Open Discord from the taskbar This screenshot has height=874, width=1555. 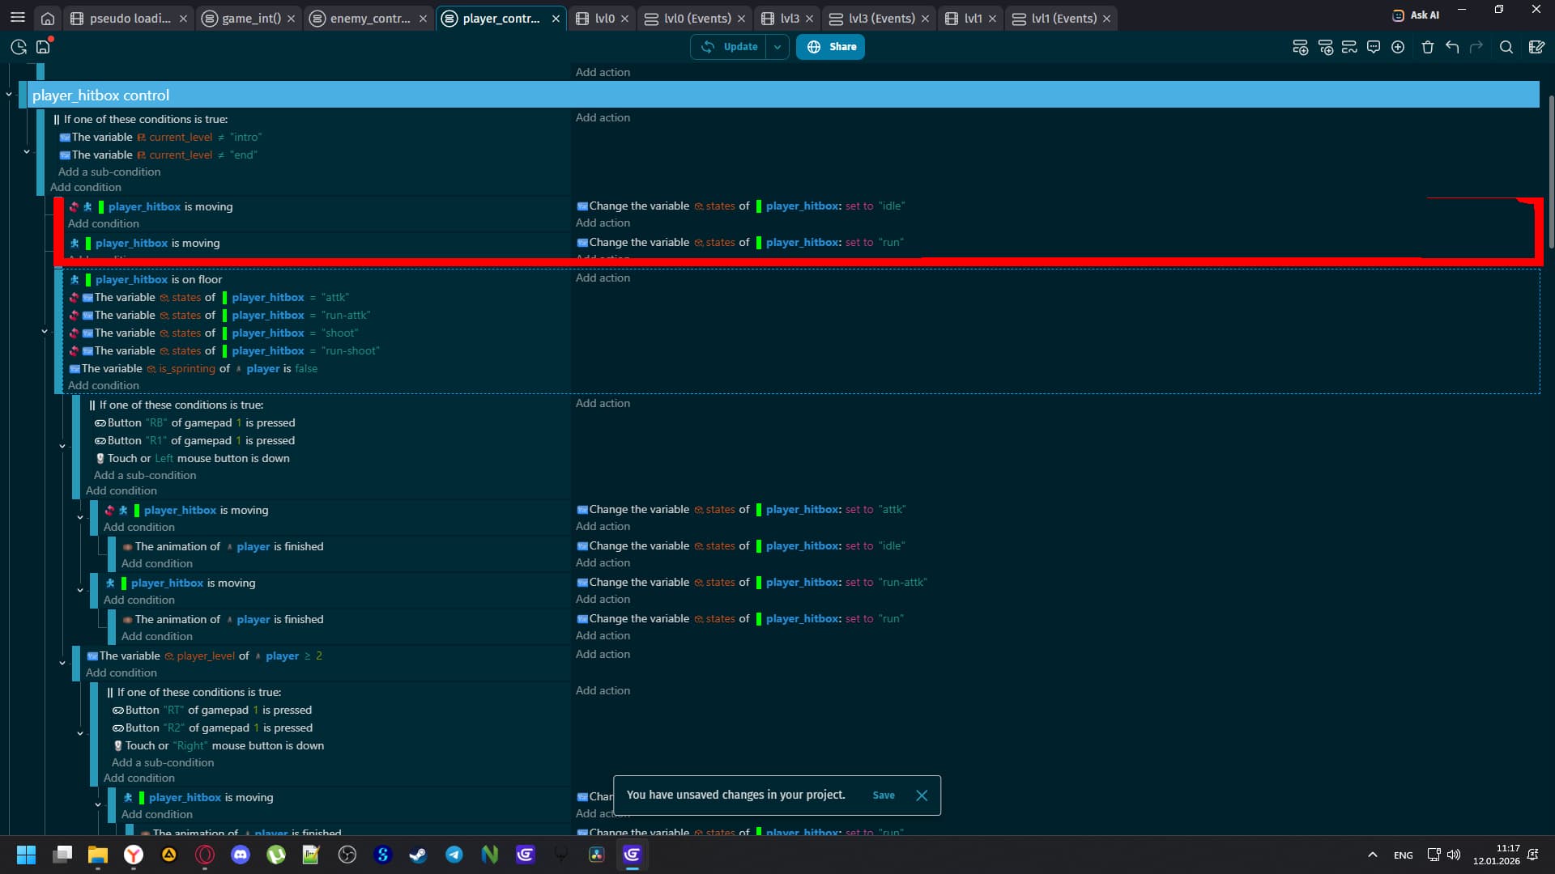[241, 855]
